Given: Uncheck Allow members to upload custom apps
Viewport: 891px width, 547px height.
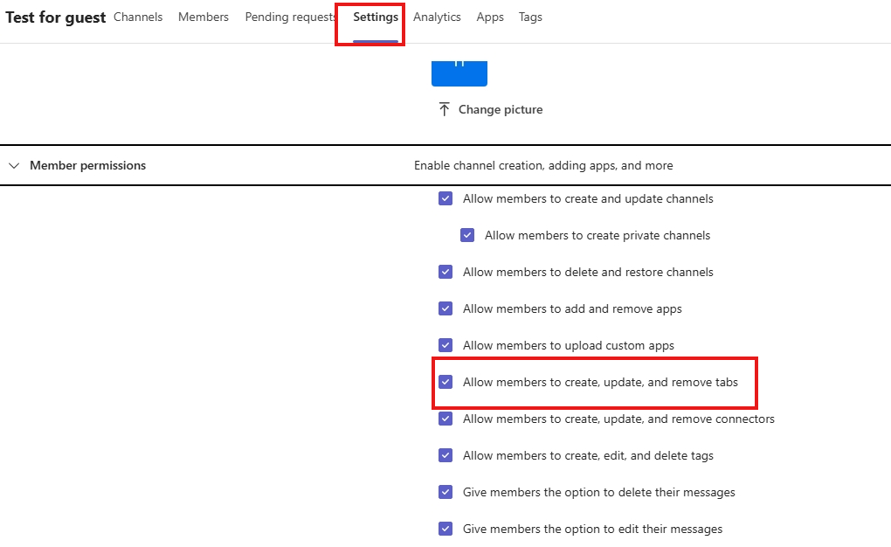Looking at the screenshot, I should tap(445, 345).
